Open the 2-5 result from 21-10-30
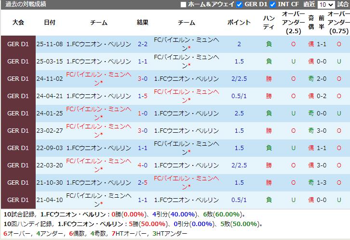The width and height of the screenshot is (350, 240). coord(142,183)
